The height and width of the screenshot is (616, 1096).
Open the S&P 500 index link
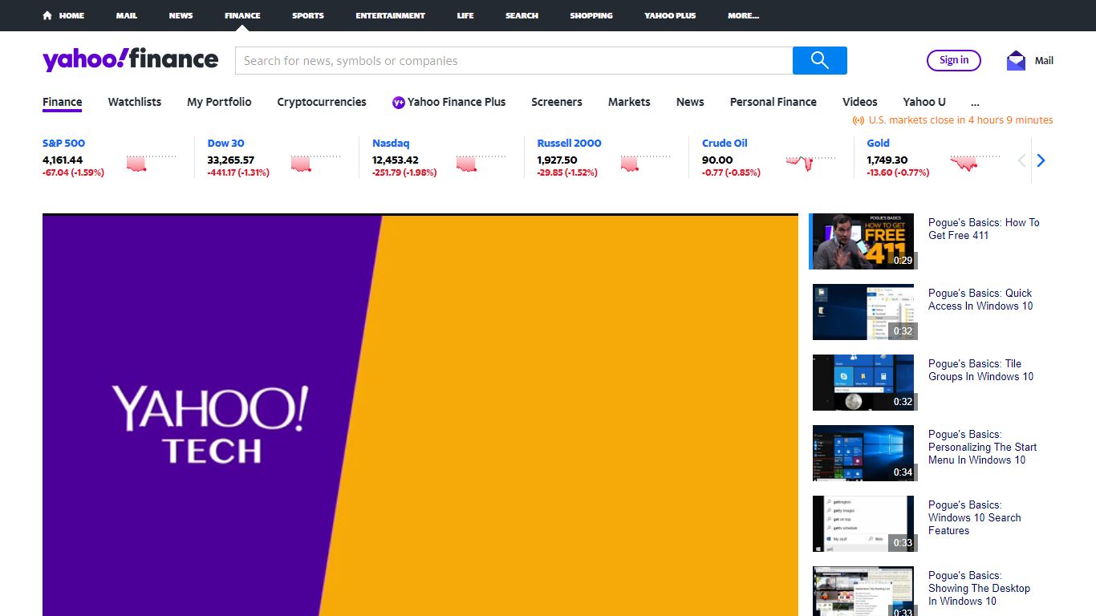point(63,143)
